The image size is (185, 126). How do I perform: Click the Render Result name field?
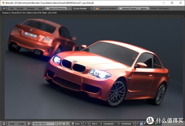click(43, 124)
